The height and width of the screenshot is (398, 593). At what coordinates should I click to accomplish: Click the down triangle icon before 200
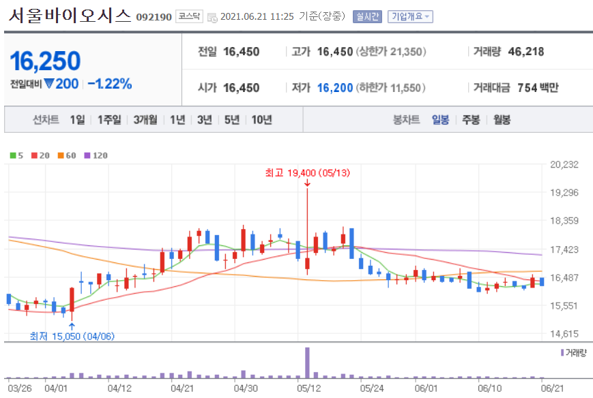48,83
